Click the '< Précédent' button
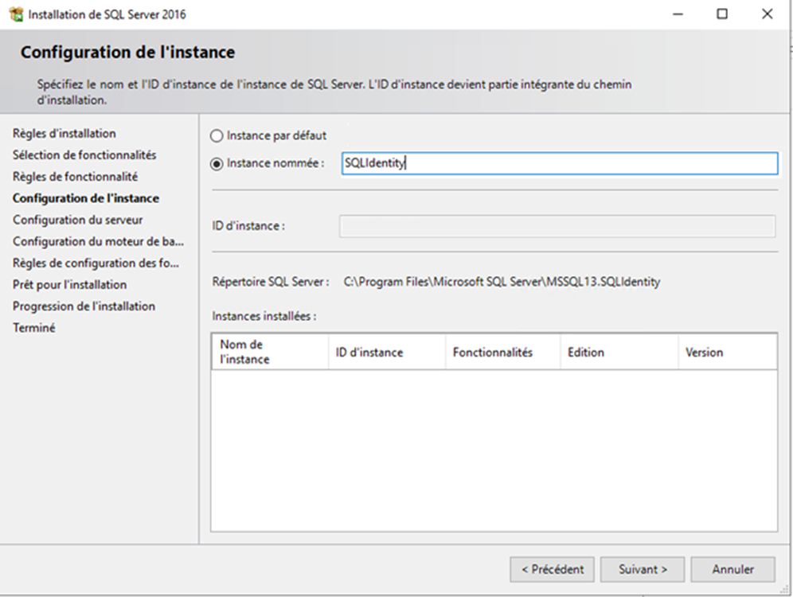The image size is (793, 597). (552, 569)
